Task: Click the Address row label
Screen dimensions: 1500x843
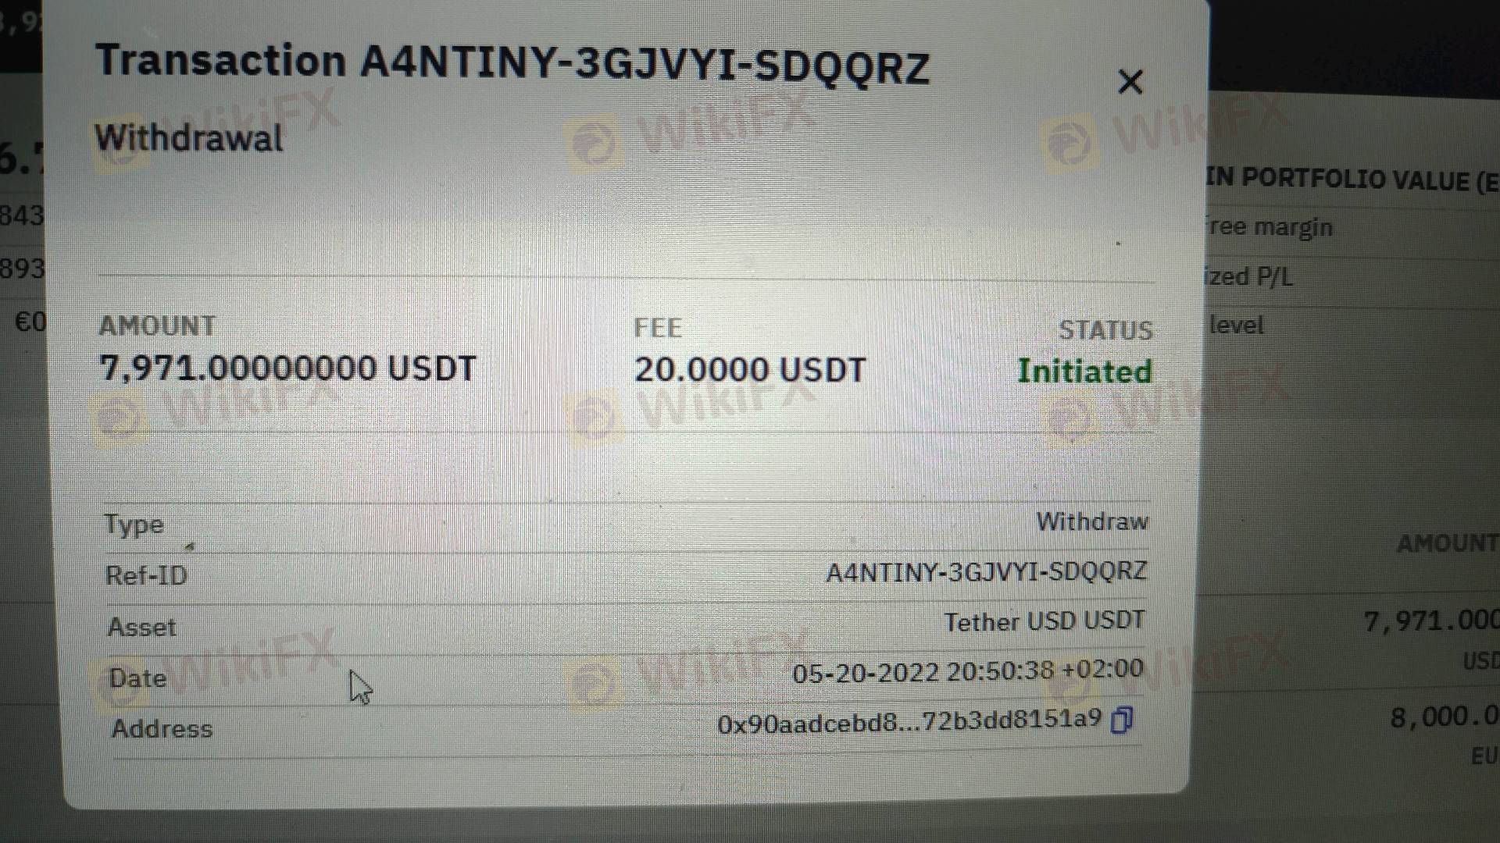Action: (x=162, y=728)
